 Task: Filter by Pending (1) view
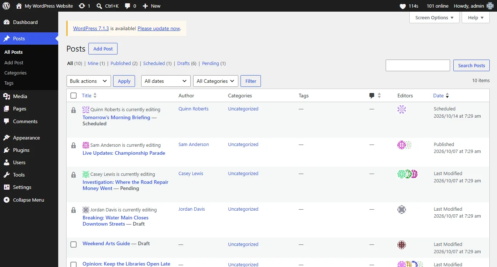[214, 63]
